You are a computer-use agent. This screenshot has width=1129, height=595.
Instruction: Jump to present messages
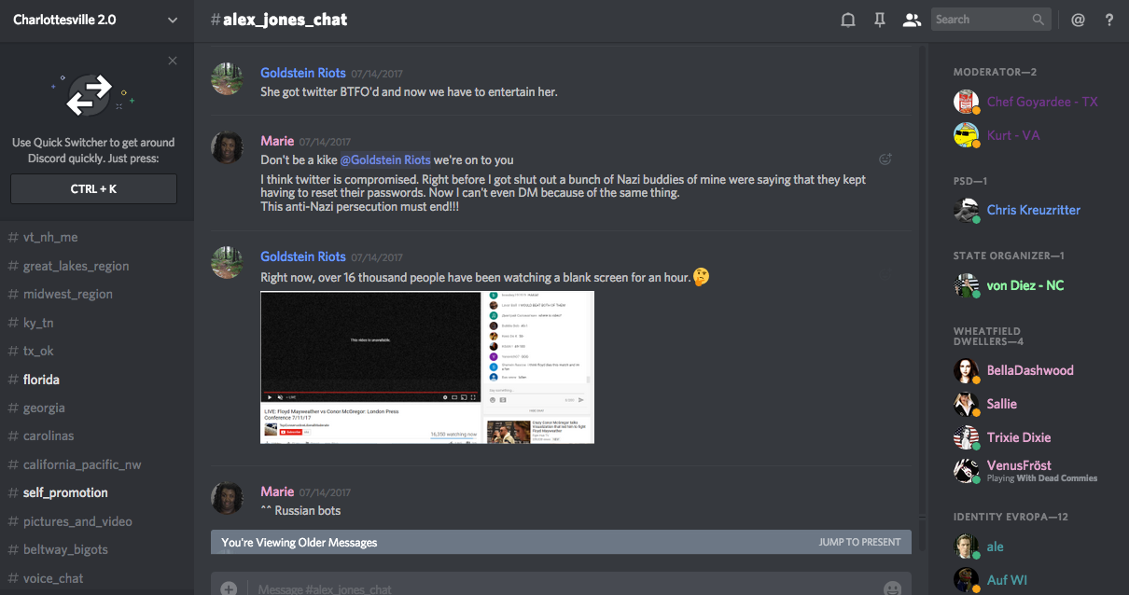point(859,542)
